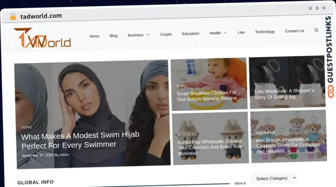Screen dimensions: 336x187
Task: Click BUSINESS tag on Funko Pop card
Action: click(x=187, y=135)
